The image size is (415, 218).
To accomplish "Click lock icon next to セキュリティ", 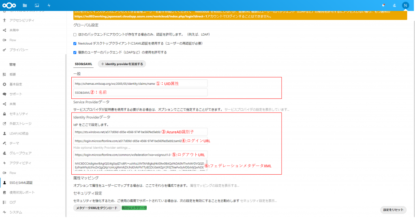I will [x=4, y=114].
